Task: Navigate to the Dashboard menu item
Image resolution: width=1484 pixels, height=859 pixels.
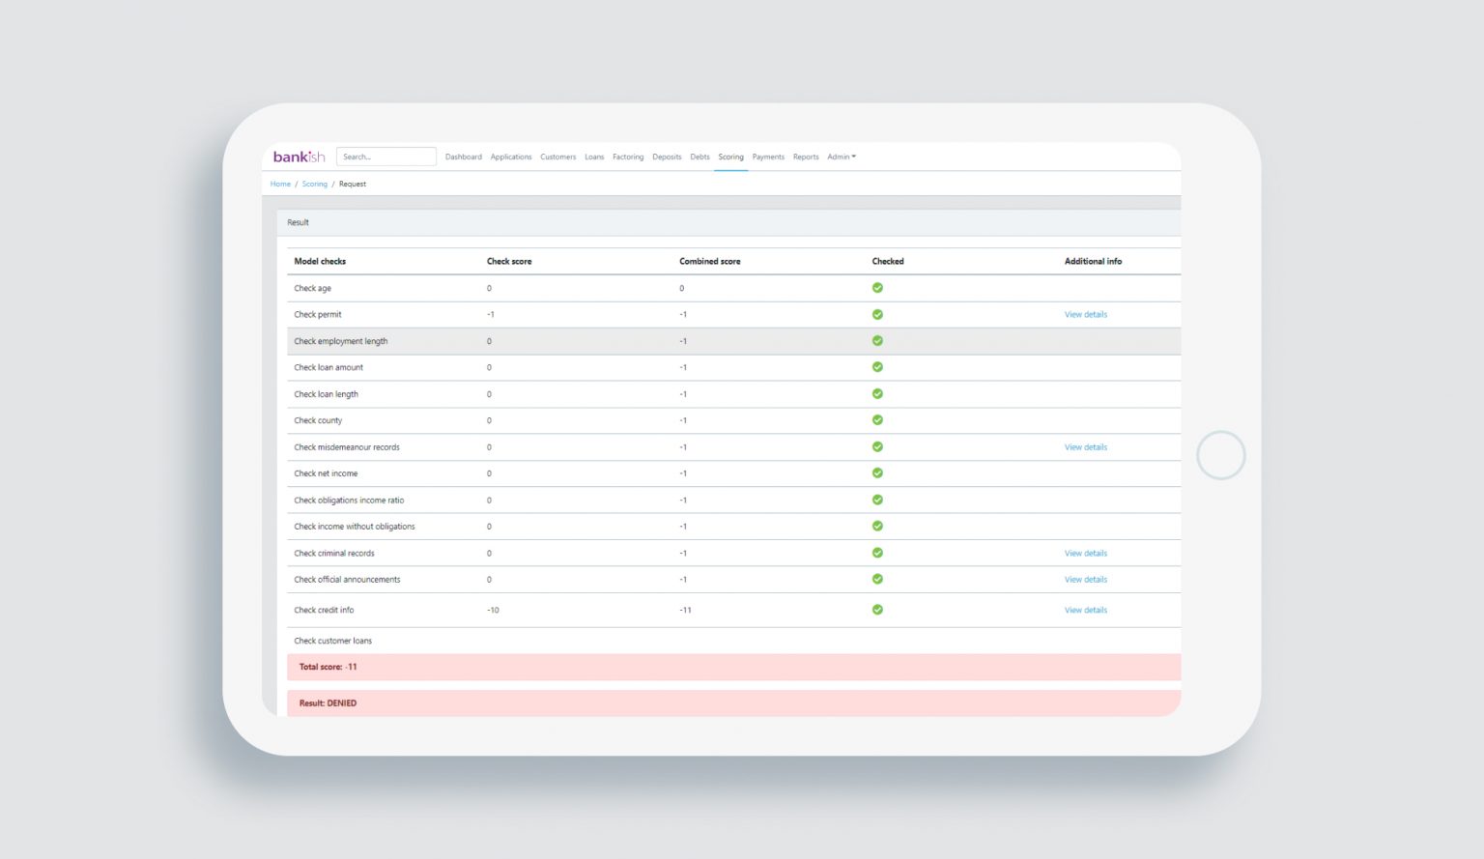Action: (464, 157)
